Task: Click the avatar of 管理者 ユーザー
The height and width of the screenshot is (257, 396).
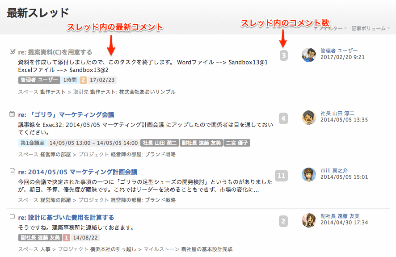Action: pos(308,55)
